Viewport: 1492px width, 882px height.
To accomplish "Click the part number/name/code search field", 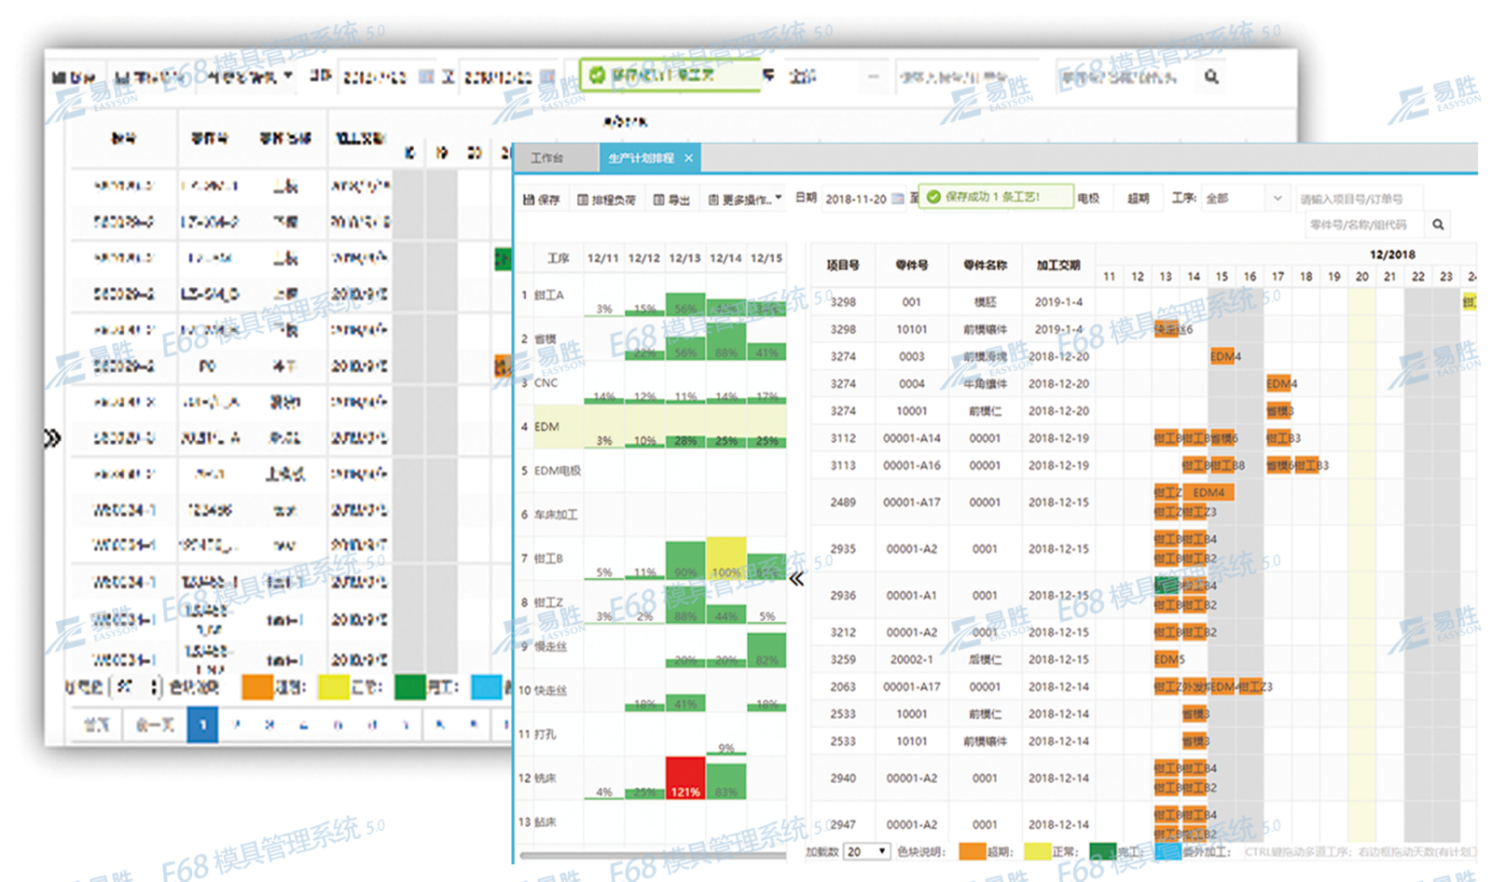I will (x=1363, y=225).
